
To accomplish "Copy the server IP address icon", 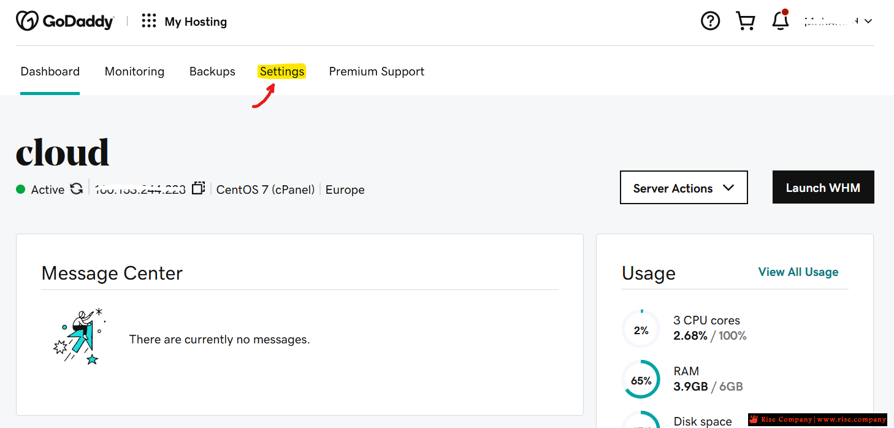I will tap(198, 188).
